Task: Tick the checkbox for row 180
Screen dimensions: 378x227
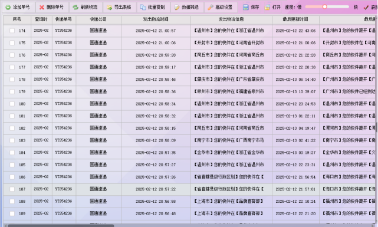Action: pyautogui.click(x=12, y=104)
